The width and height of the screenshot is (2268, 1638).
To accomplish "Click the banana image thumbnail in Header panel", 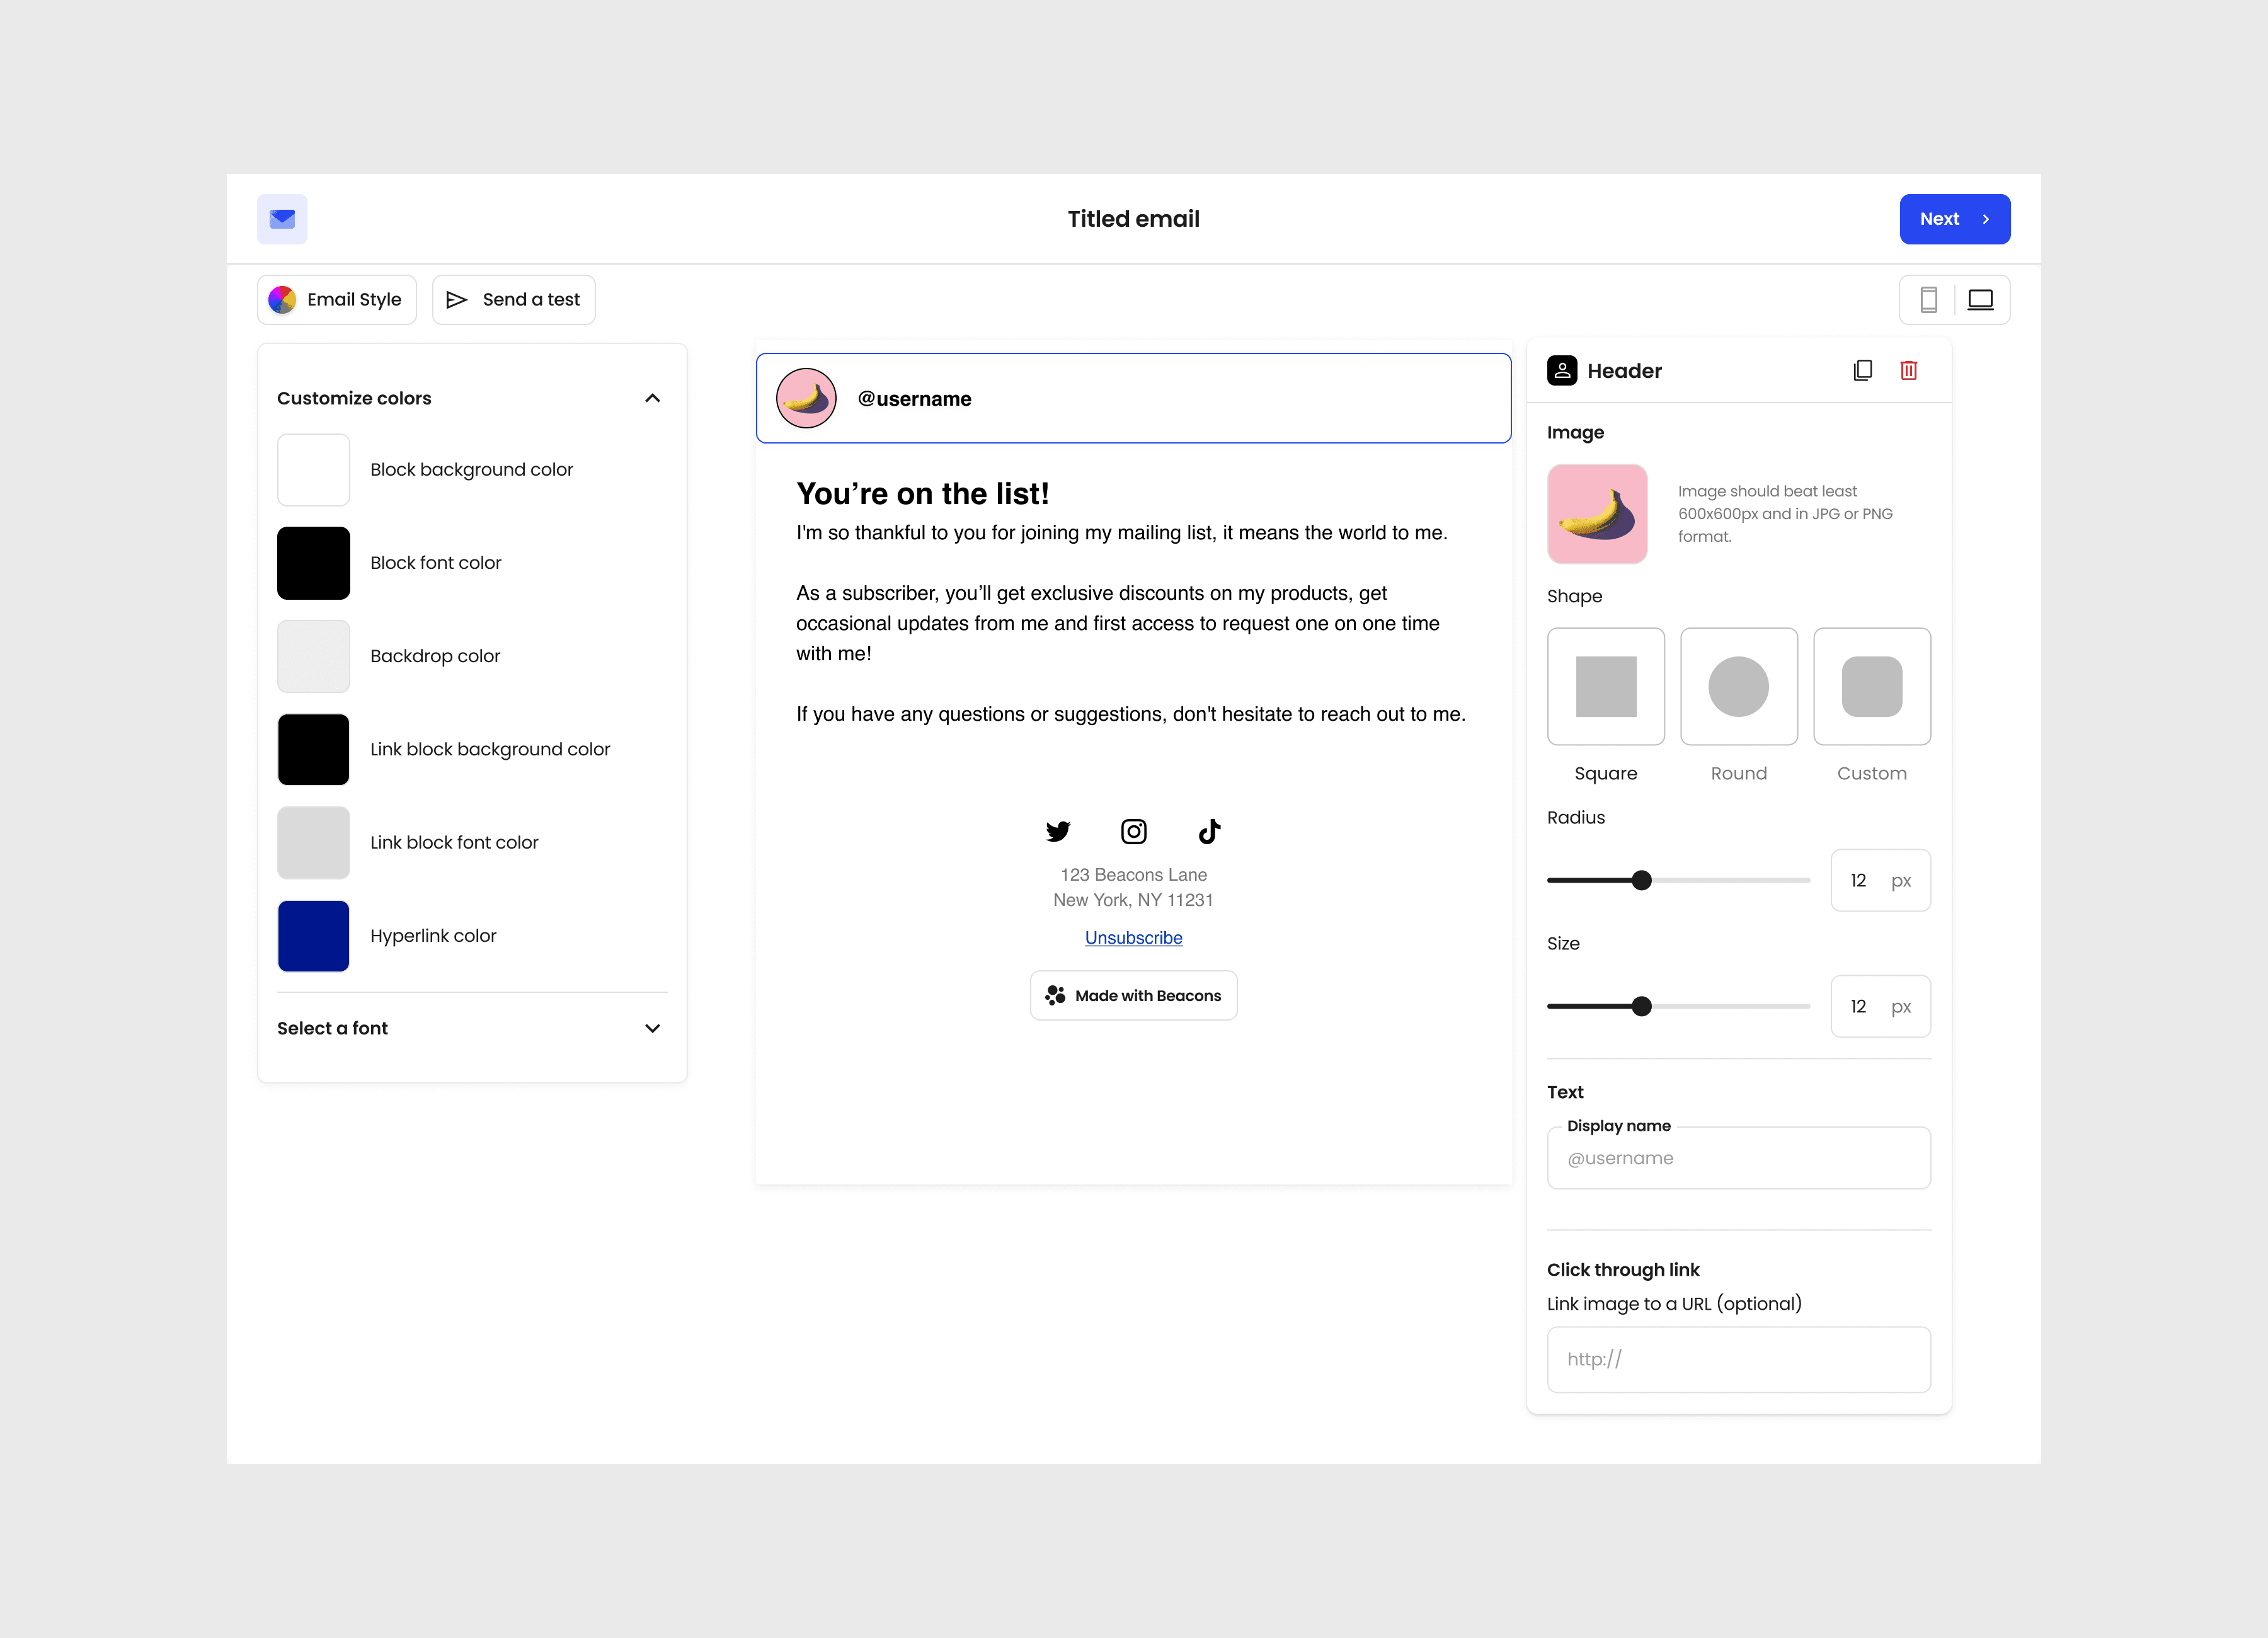I will tap(1597, 513).
